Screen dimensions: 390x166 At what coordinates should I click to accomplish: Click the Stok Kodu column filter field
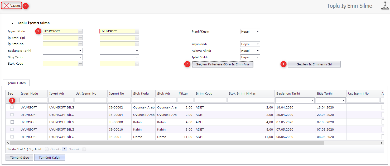pyautogui.click(x=143, y=100)
